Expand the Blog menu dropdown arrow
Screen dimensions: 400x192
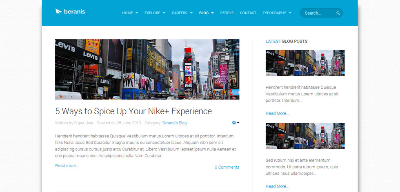click(x=212, y=13)
